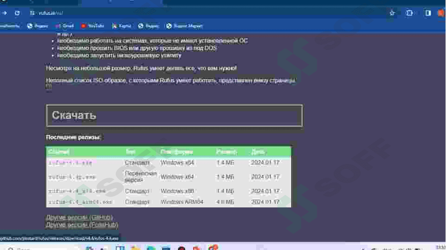Open the Яндекс bookmark before Gmail

pos(38,26)
